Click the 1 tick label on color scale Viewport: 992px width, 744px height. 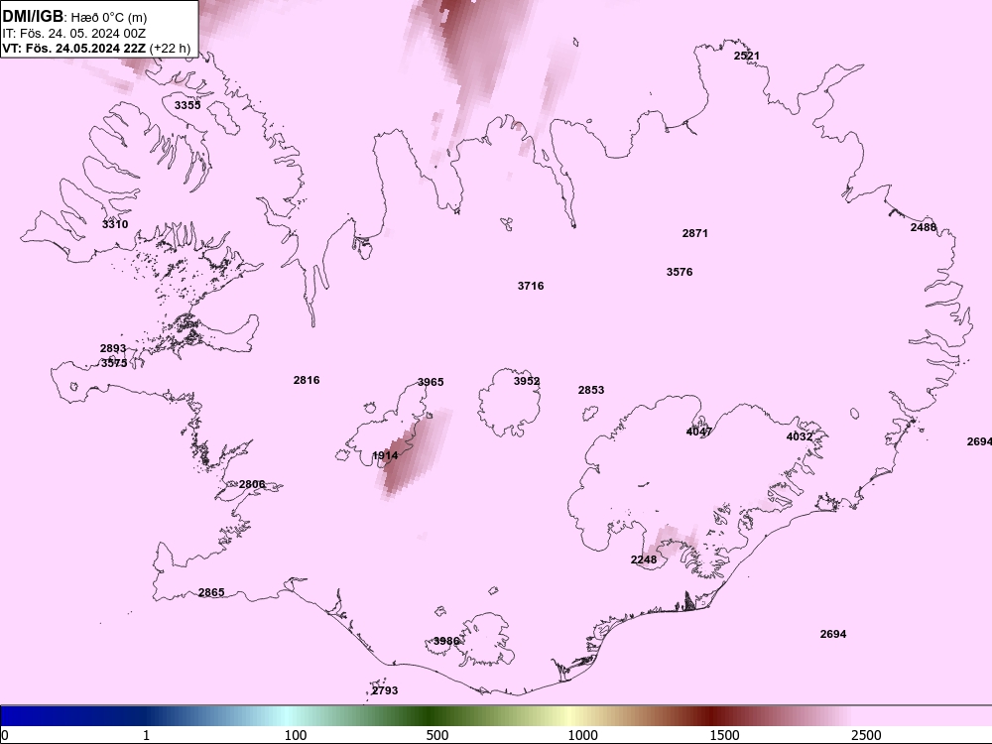[146, 735]
